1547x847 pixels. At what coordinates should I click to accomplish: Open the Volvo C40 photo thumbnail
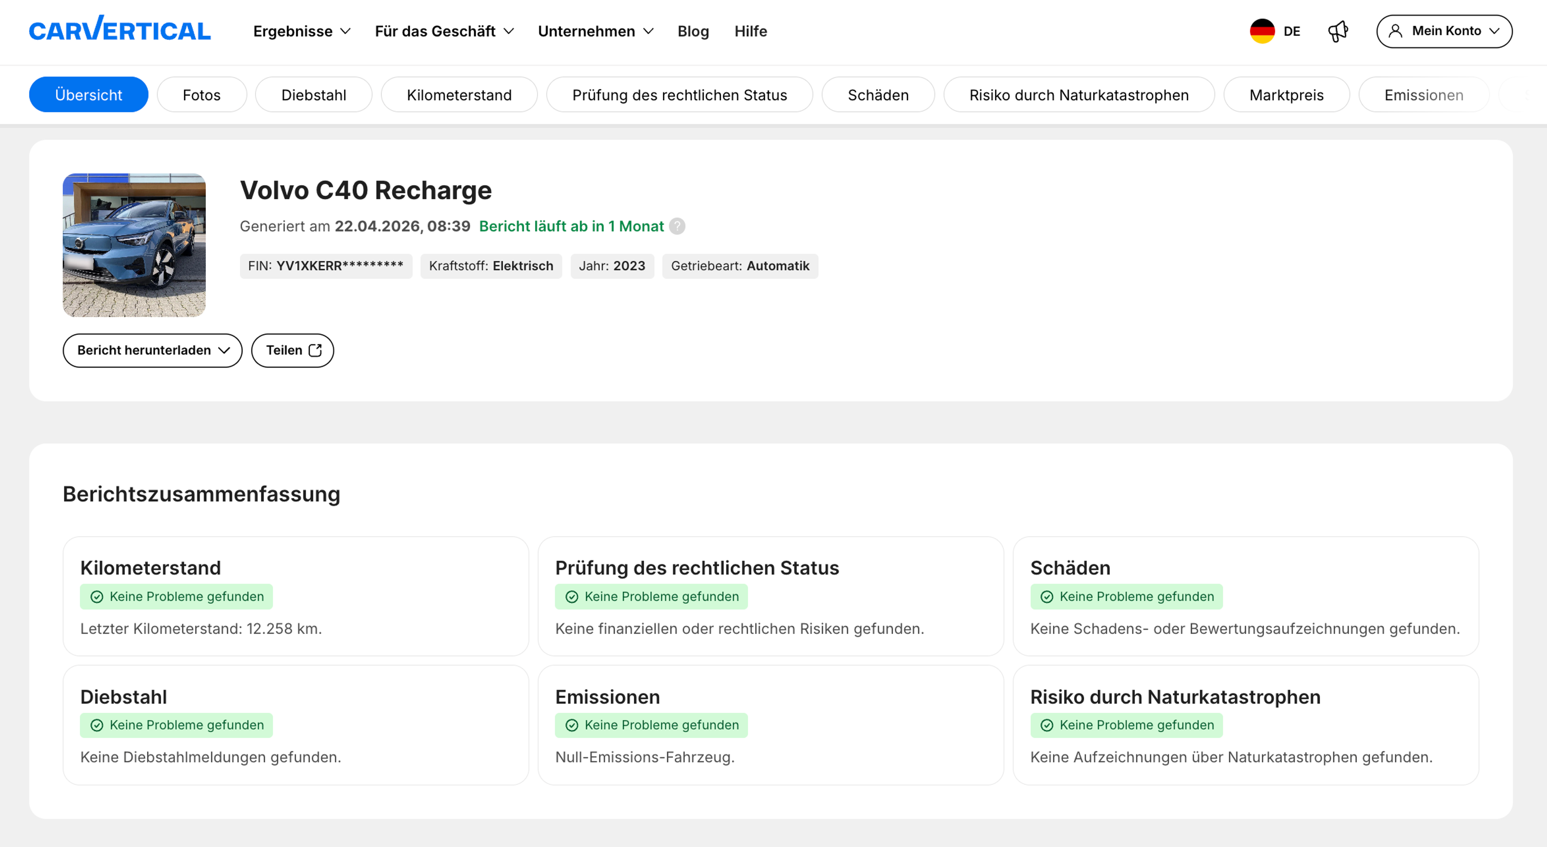click(134, 246)
